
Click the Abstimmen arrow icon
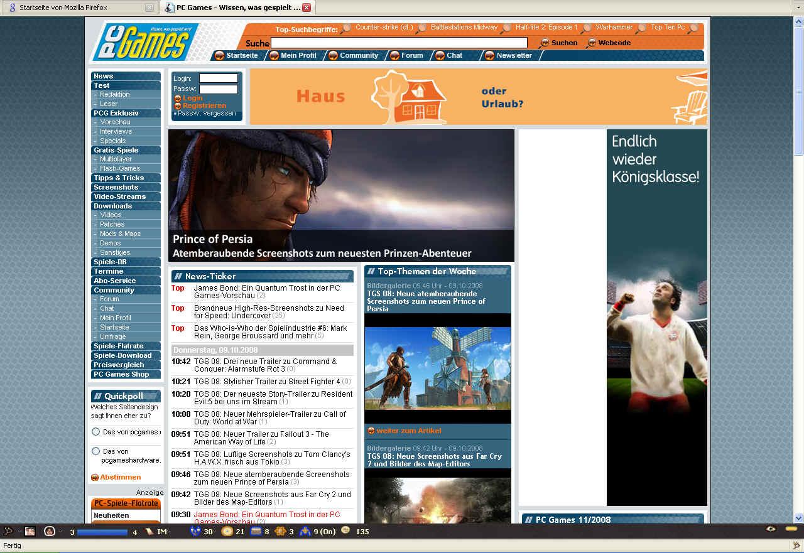point(95,478)
